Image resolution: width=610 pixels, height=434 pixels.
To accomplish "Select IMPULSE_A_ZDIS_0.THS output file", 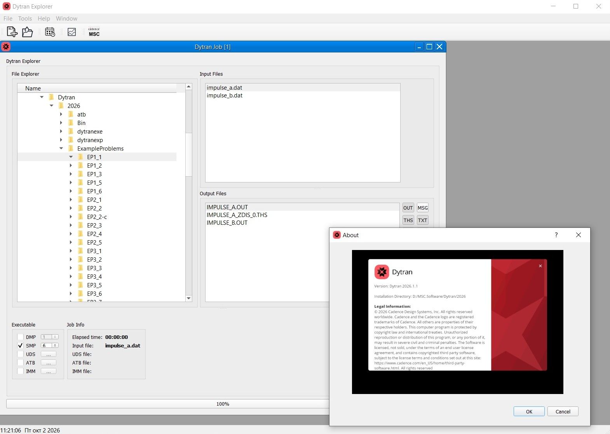I will pos(302,215).
